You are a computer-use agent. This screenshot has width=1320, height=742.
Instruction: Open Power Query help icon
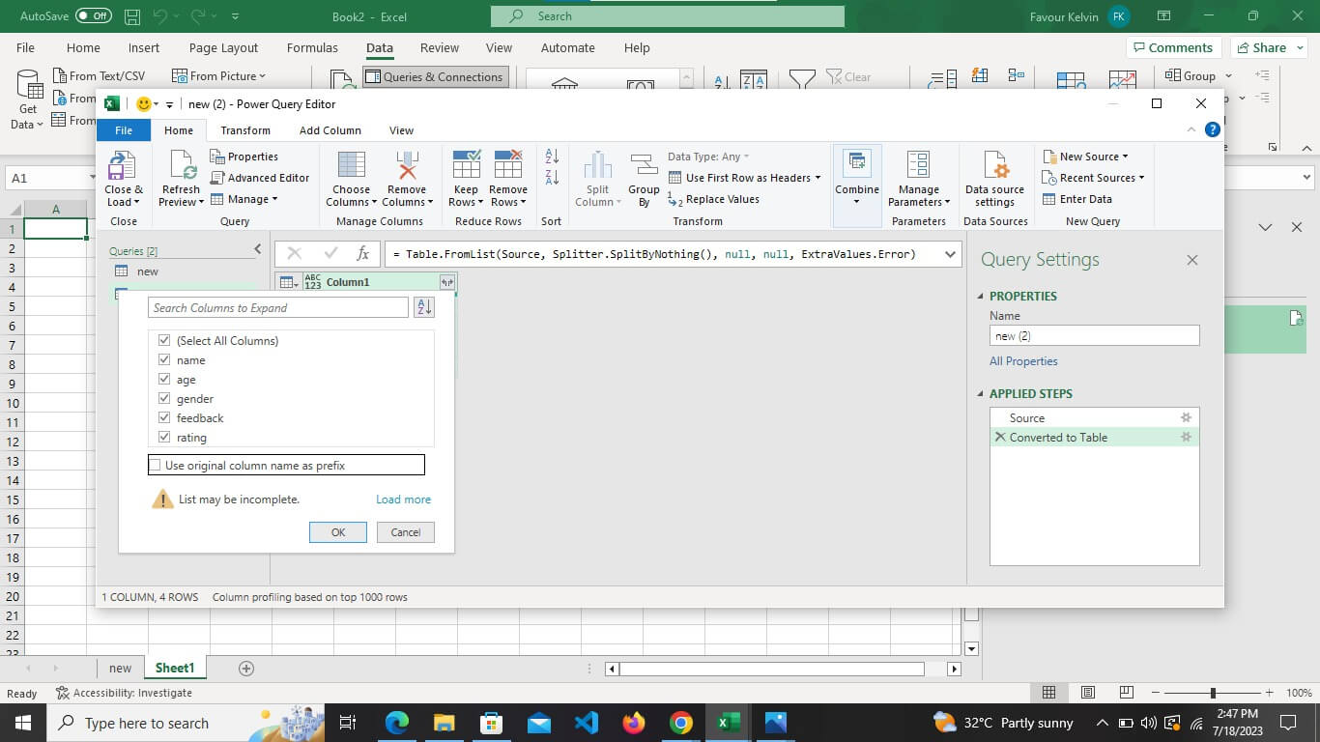coord(1212,129)
